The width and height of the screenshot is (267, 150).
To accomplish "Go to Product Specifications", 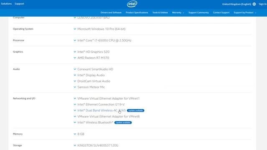I will [137, 12].
